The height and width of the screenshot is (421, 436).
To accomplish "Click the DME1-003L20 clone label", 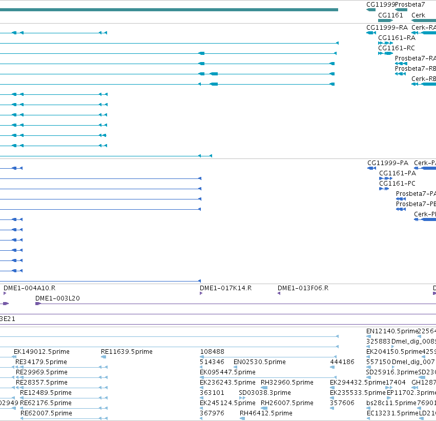I will pyautogui.click(x=57, y=298).
